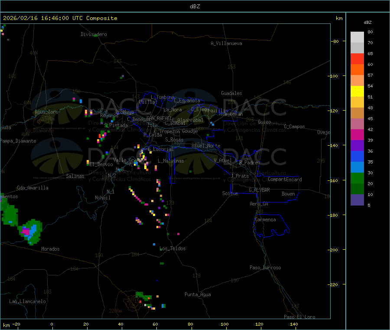Select the G_ALVEAR label
390x330 pixels.
259,190
